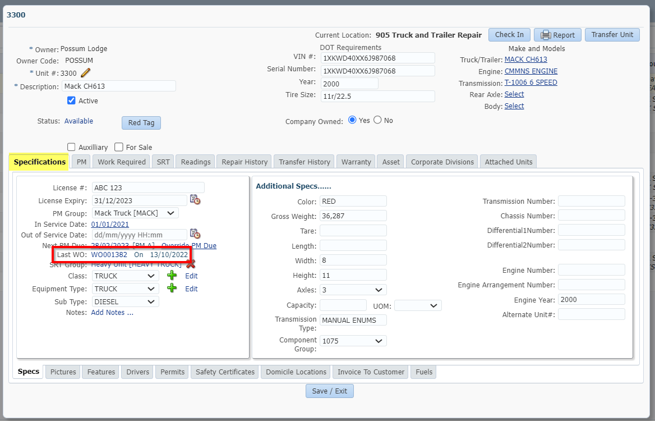Click into the Gross Weight field

[x=353, y=216]
